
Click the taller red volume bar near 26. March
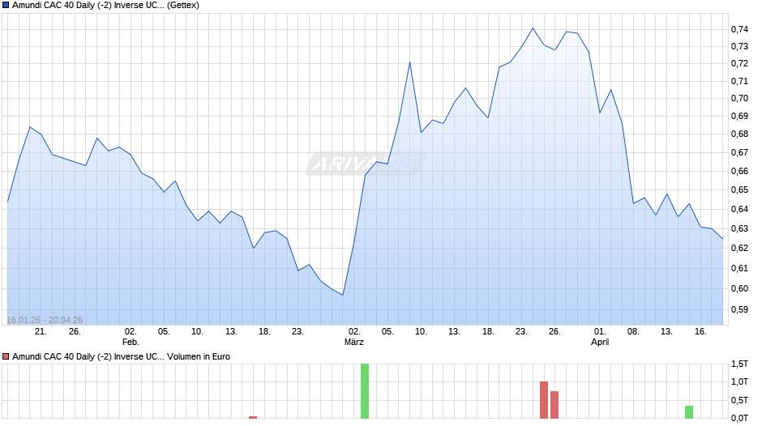[x=544, y=400]
